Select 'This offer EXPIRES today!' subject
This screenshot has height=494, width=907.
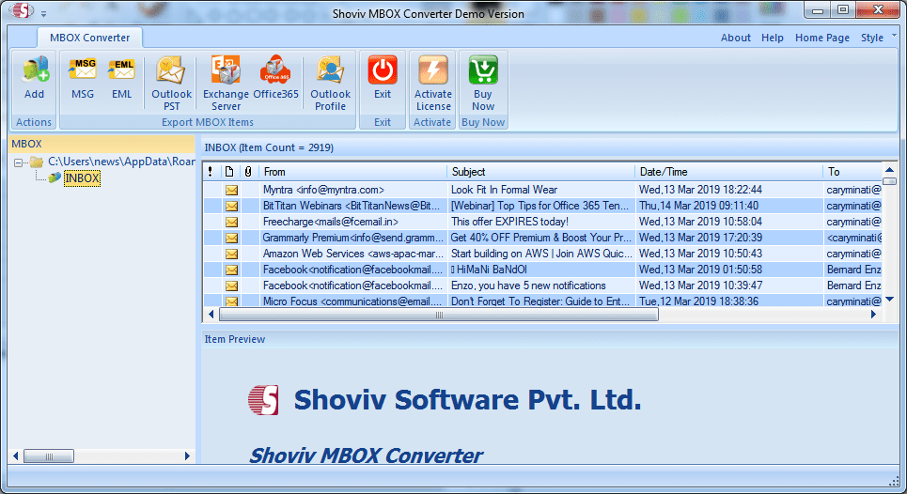(x=509, y=222)
